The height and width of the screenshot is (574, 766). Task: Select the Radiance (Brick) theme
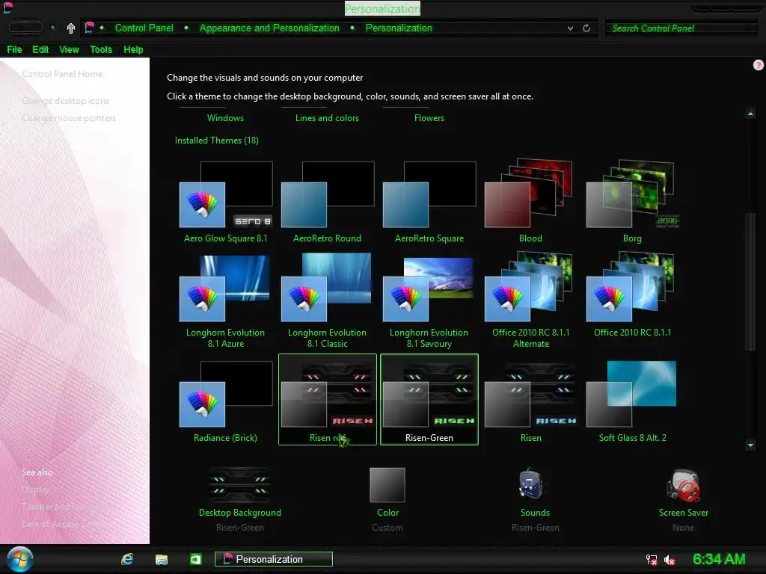tap(226, 401)
